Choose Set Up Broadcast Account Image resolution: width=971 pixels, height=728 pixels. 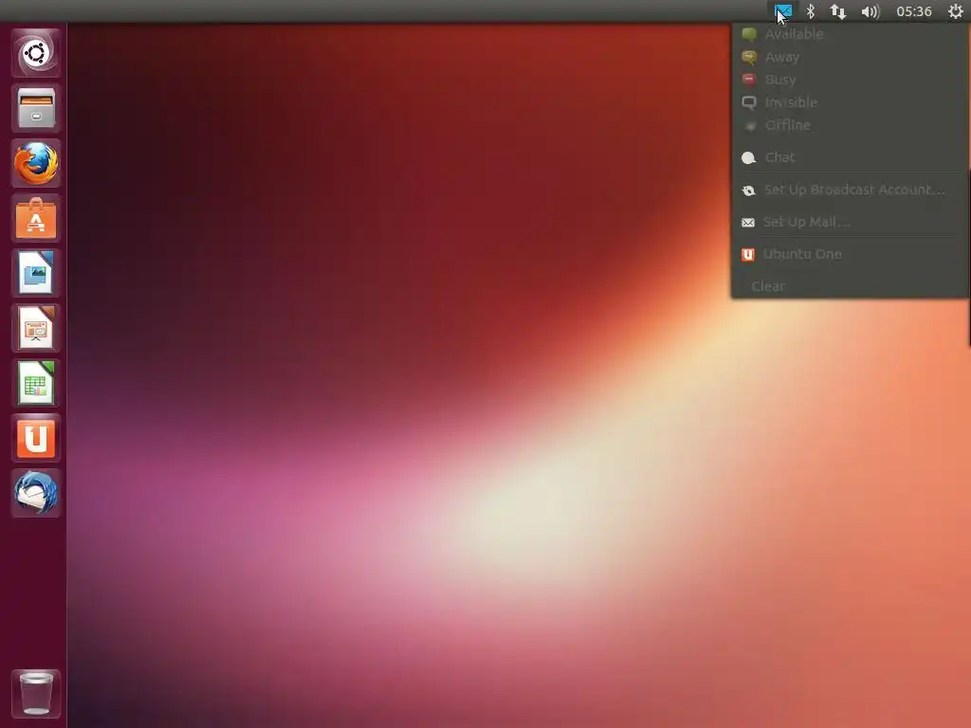(x=850, y=190)
